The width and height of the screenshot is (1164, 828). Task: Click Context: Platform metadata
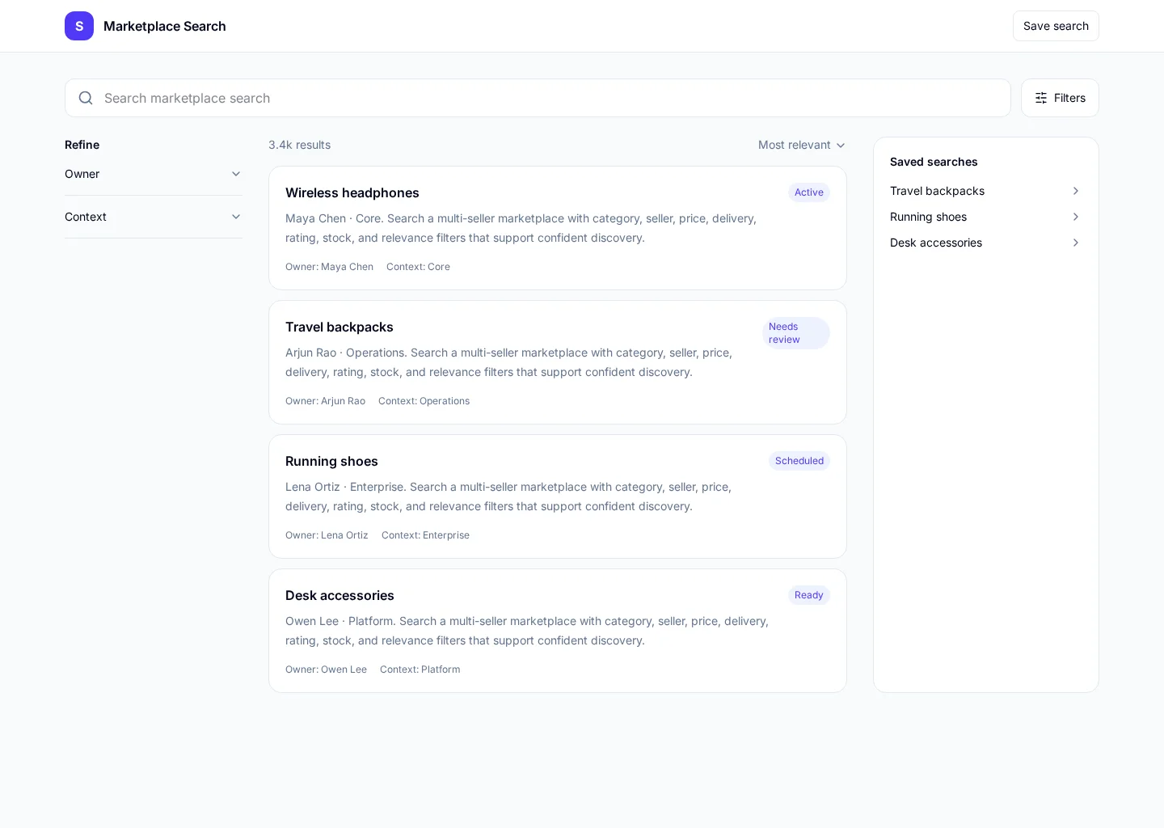point(420,670)
